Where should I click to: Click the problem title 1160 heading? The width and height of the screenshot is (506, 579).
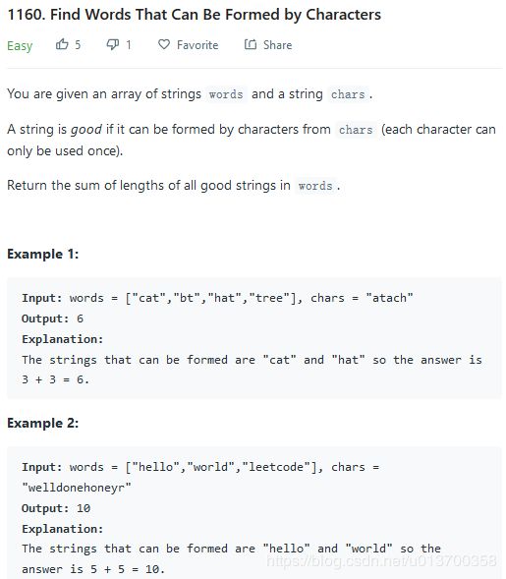click(195, 15)
